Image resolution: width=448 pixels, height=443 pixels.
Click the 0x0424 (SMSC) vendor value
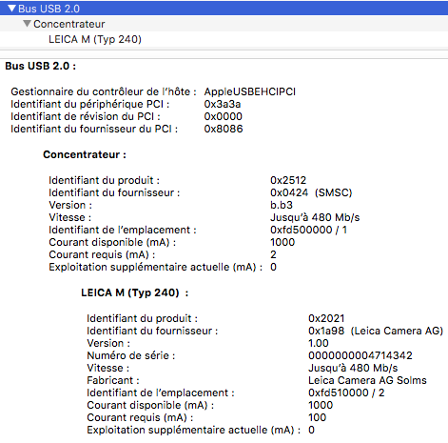click(x=311, y=192)
